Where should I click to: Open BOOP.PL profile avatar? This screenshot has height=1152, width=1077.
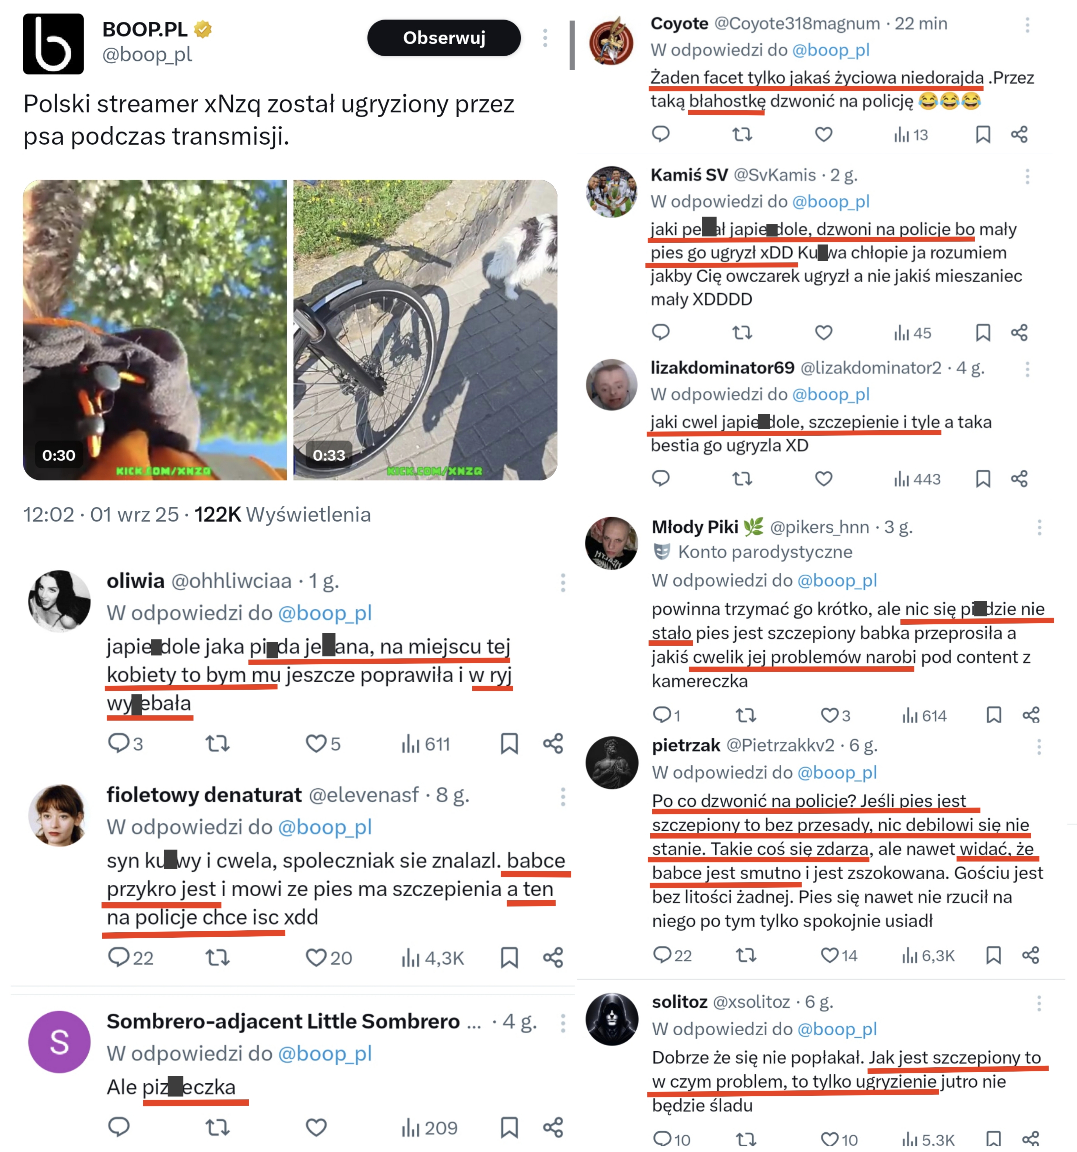pos(53,44)
